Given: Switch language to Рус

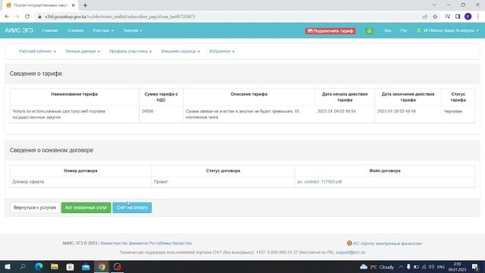Looking at the screenshot, I should pyautogui.click(x=404, y=30).
